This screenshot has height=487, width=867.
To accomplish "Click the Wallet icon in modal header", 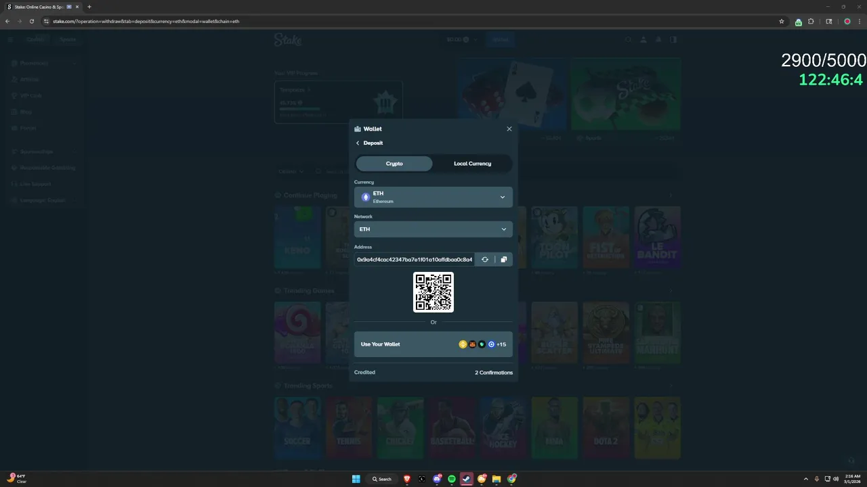I will [x=358, y=129].
